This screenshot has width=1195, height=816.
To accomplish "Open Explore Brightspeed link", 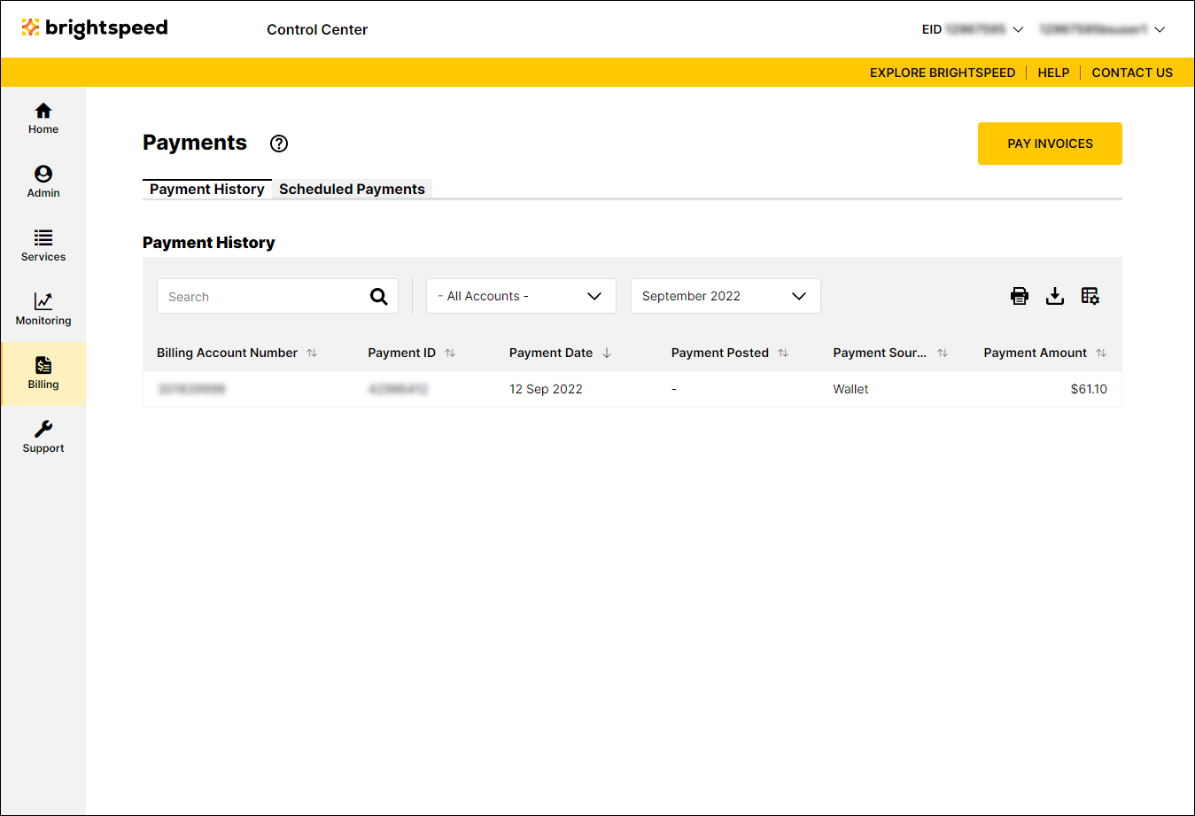I will (x=943, y=73).
